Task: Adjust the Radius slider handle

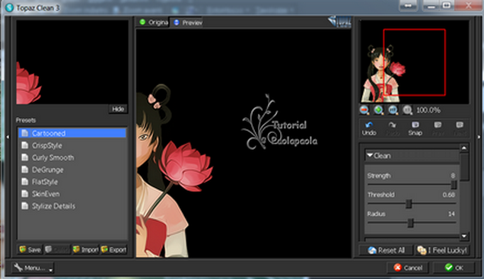Action: 410,223
